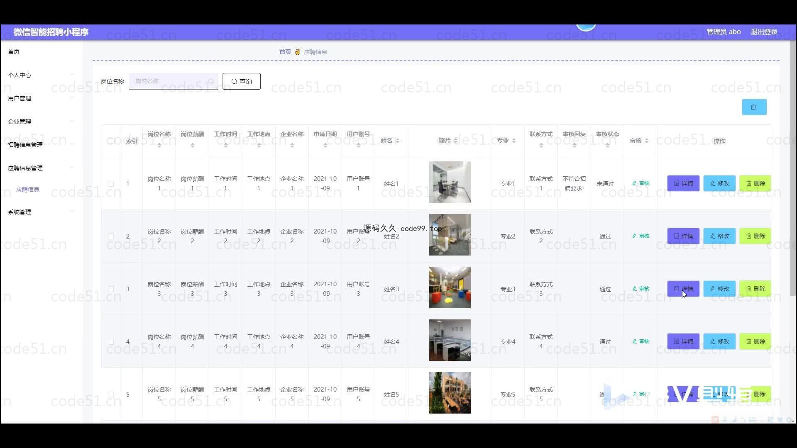Viewport: 797px width, 448px height.
Task: Click 首页 breadcrumb link
Action: point(285,52)
